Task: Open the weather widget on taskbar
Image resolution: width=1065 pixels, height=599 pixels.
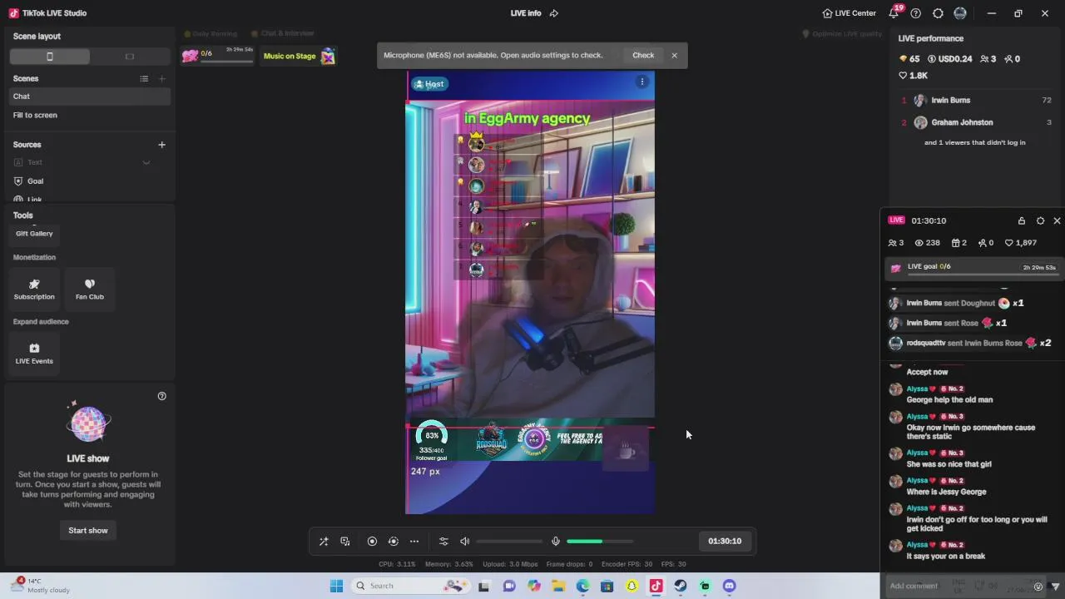Action: (x=42, y=586)
